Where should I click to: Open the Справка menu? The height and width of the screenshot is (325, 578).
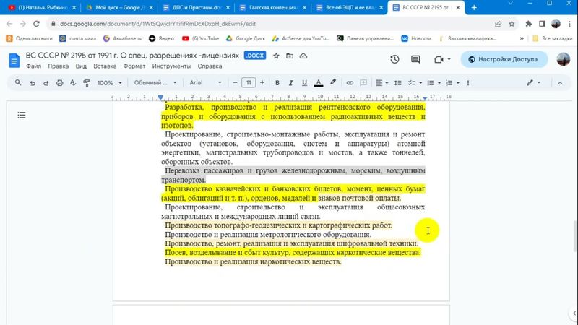[210, 66]
